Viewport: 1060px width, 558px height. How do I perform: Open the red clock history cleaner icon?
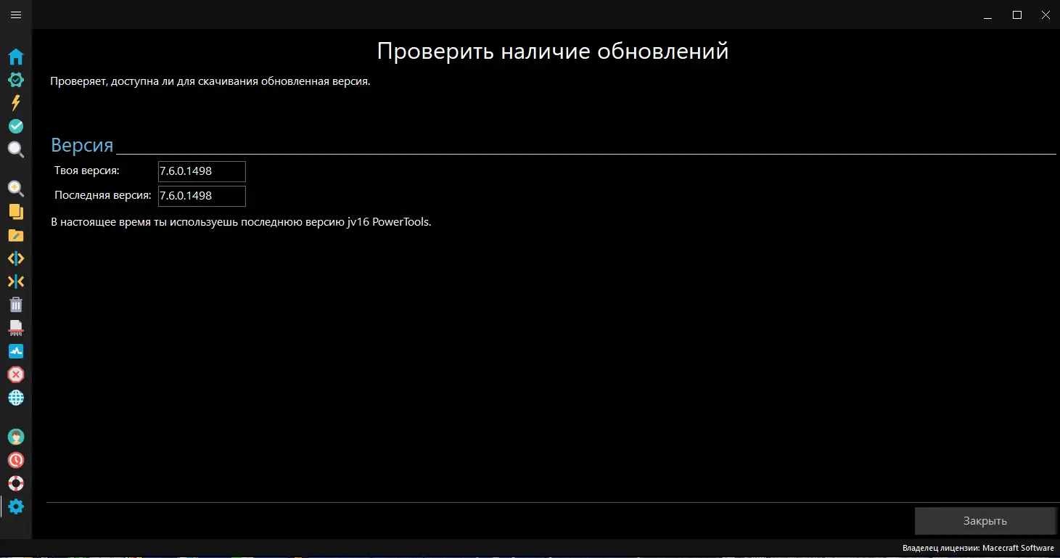click(x=16, y=459)
